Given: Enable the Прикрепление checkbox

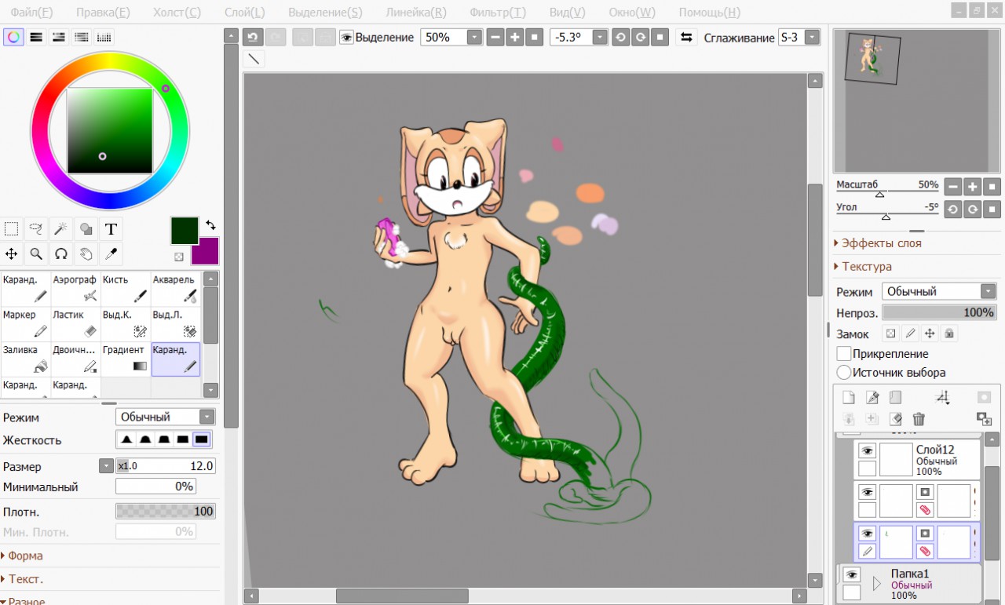Looking at the screenshot, I should (844, 354).
